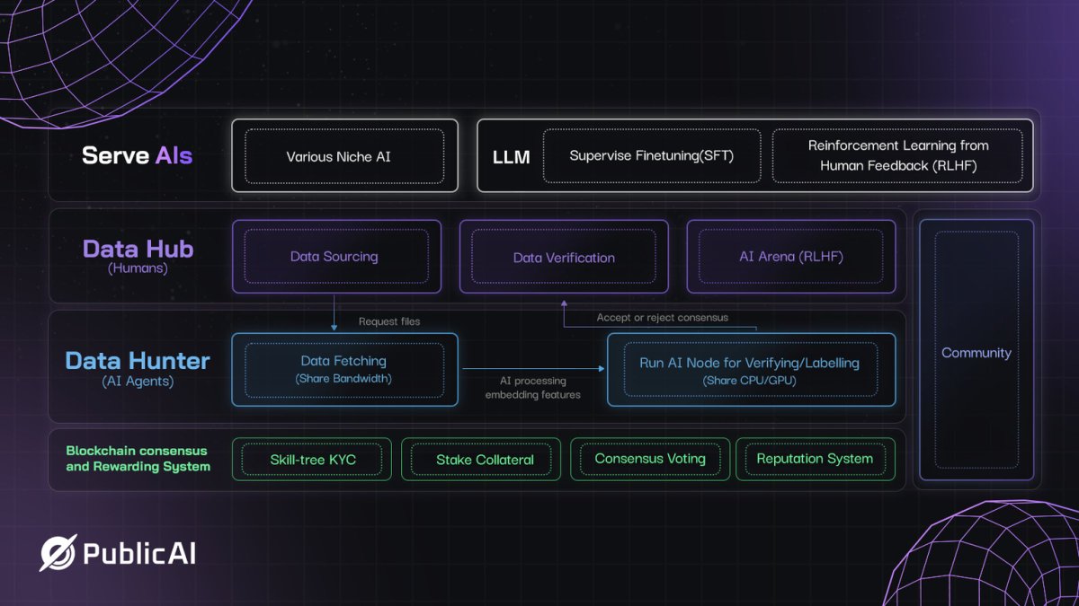Click the Request files arrow label
Viewport: 1079px width, 606px height.
[x=388, y=321]
